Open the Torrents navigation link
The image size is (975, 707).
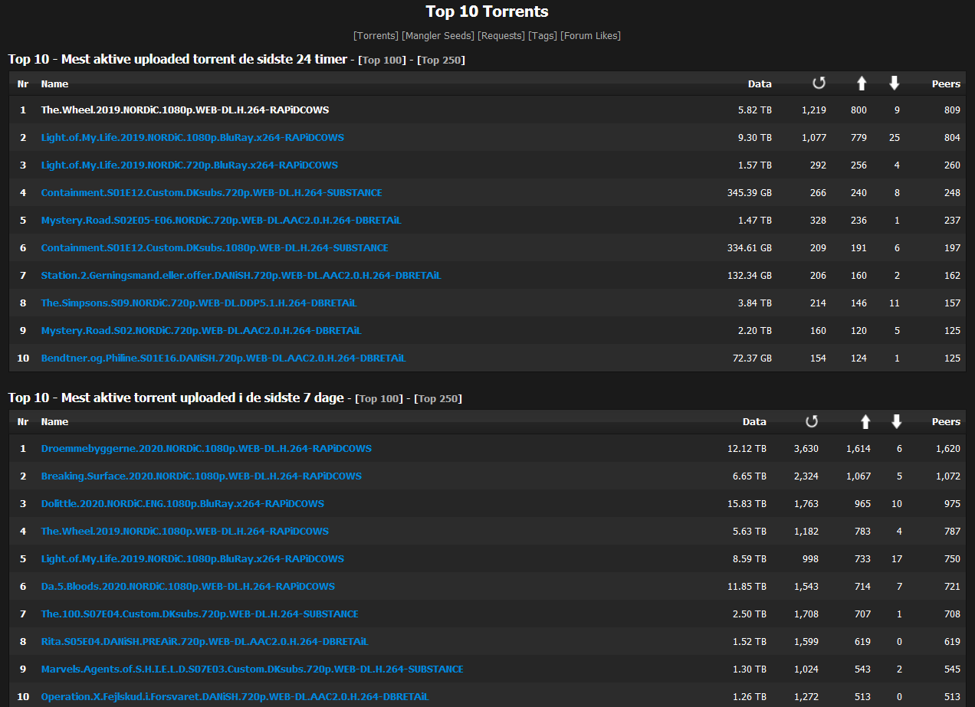tap(376, 36)
